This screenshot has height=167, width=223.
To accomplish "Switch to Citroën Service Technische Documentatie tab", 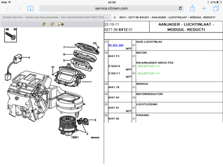I will click(56, 17).
